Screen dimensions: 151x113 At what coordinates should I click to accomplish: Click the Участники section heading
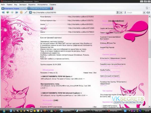coord(47,104)
